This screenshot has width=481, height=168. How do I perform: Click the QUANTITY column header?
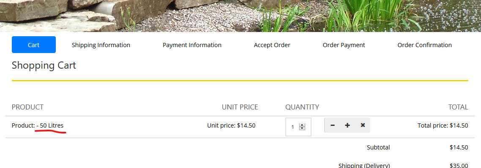(302, 107)
